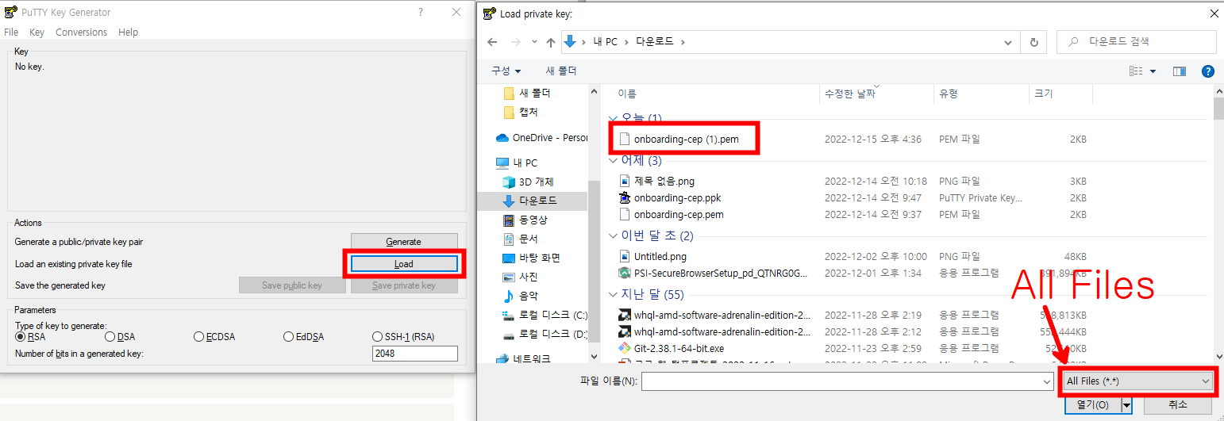1224x421 pixels.
Task: Go up one folder with the up arrow
Action: (x=551, y=42)
